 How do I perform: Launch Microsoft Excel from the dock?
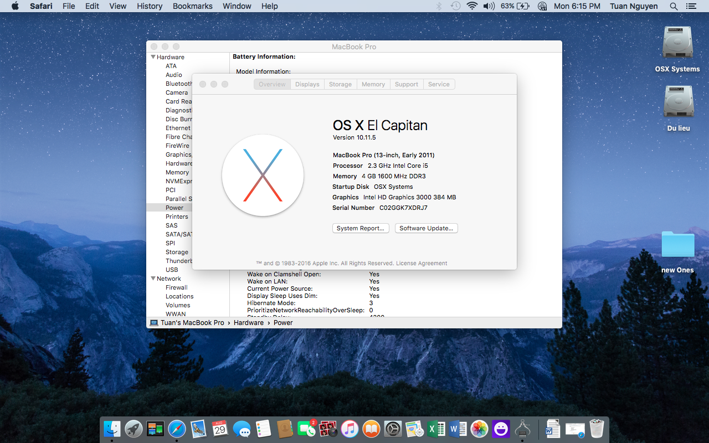click(436, 429)
